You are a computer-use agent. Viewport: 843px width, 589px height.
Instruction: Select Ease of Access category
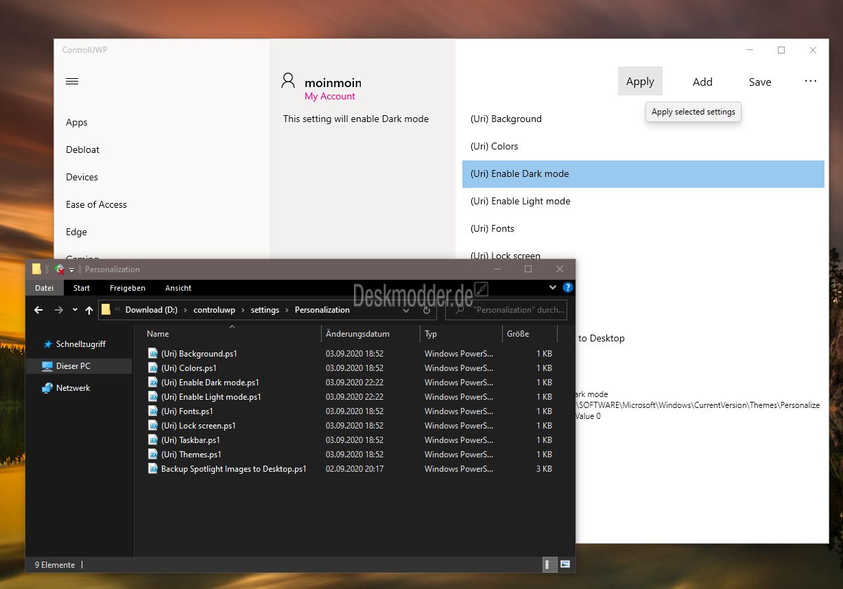tap(96, 204)
